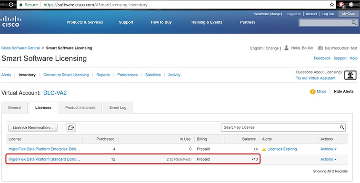This screenshot has height=183, width=360.
Task: Switch to the Product Instances tab
Action: point(80,107)
